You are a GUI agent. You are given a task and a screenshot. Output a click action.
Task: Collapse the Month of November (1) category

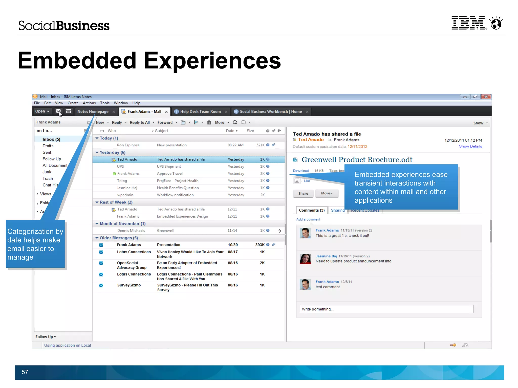97,224
